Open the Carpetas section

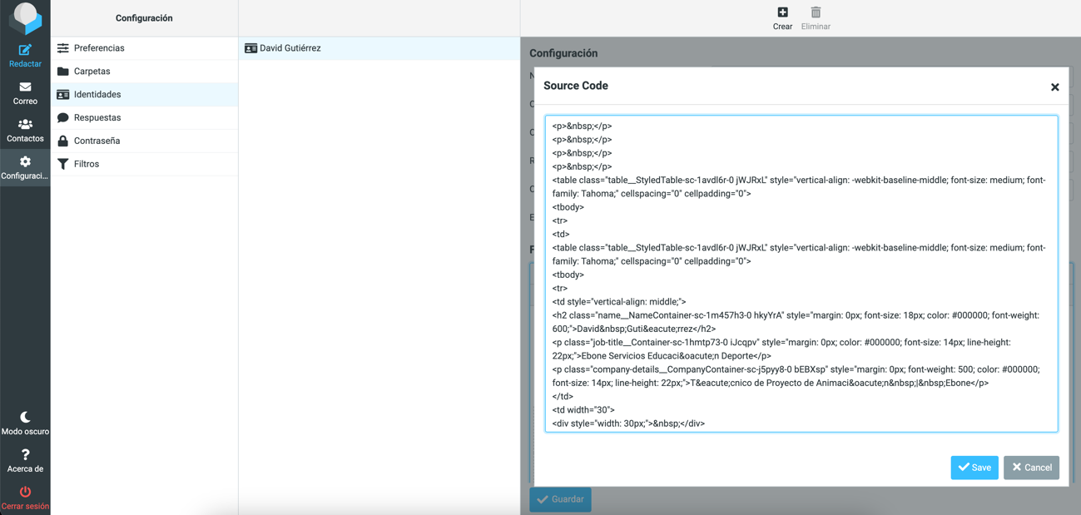click(x=92, y=72)
